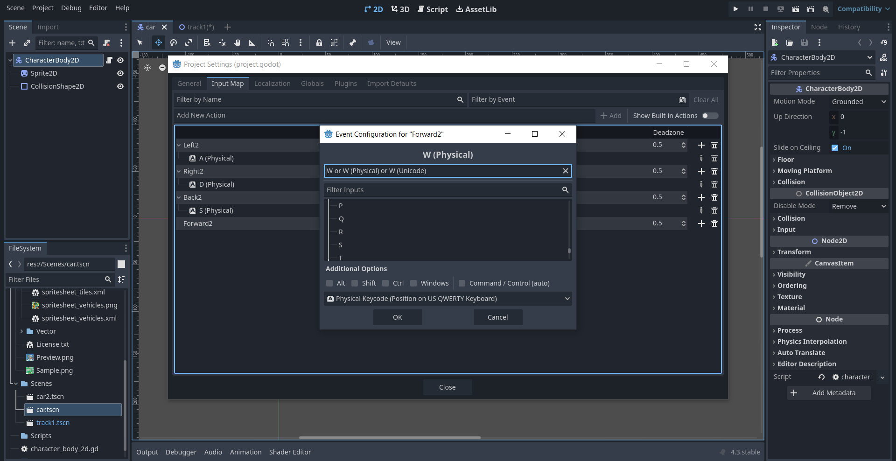The height and width of the screenshot is (461, 896).
Task: Collapse the Left2 action row
Action: coord(179,145)
